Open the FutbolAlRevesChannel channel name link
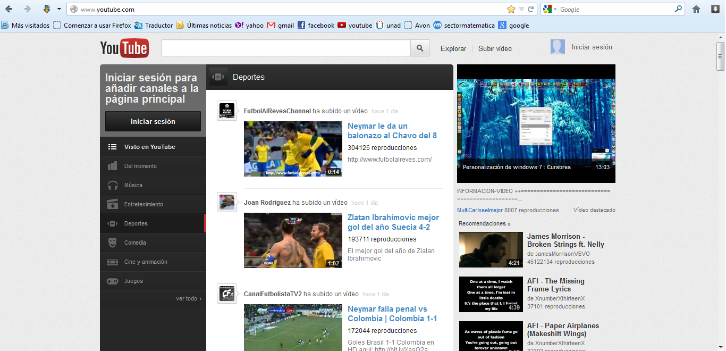726x351 pixels. click(277, 111)
